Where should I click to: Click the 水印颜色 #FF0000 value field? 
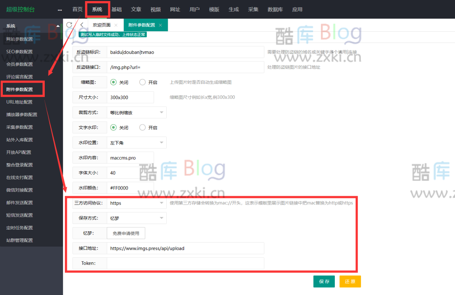click(130, 187)
